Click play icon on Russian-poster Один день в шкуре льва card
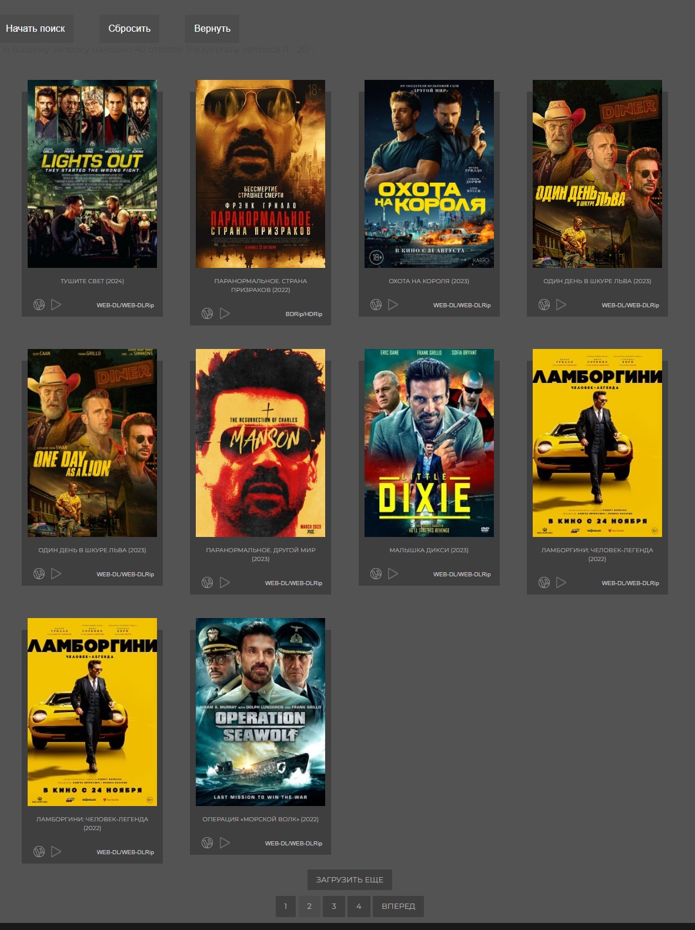Screen dimensions: 695x930 [x=562, y=305]
